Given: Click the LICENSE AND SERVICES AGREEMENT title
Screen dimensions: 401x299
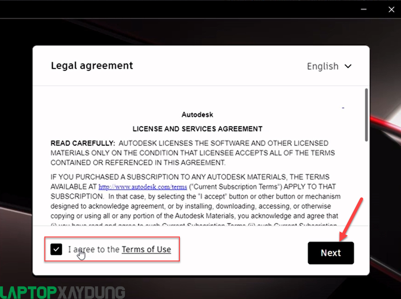Looking at the screenshot, I should [197, 129].
